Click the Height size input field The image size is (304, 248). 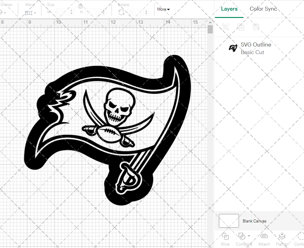(93, 12)
